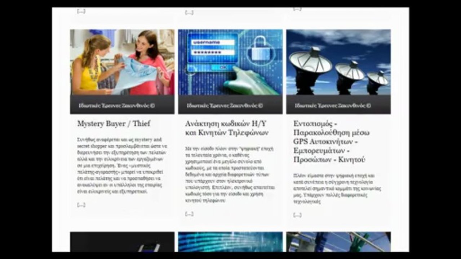
Task: Click the read-more [...] under GPS Εντοπισμός text
Action: 297,215
